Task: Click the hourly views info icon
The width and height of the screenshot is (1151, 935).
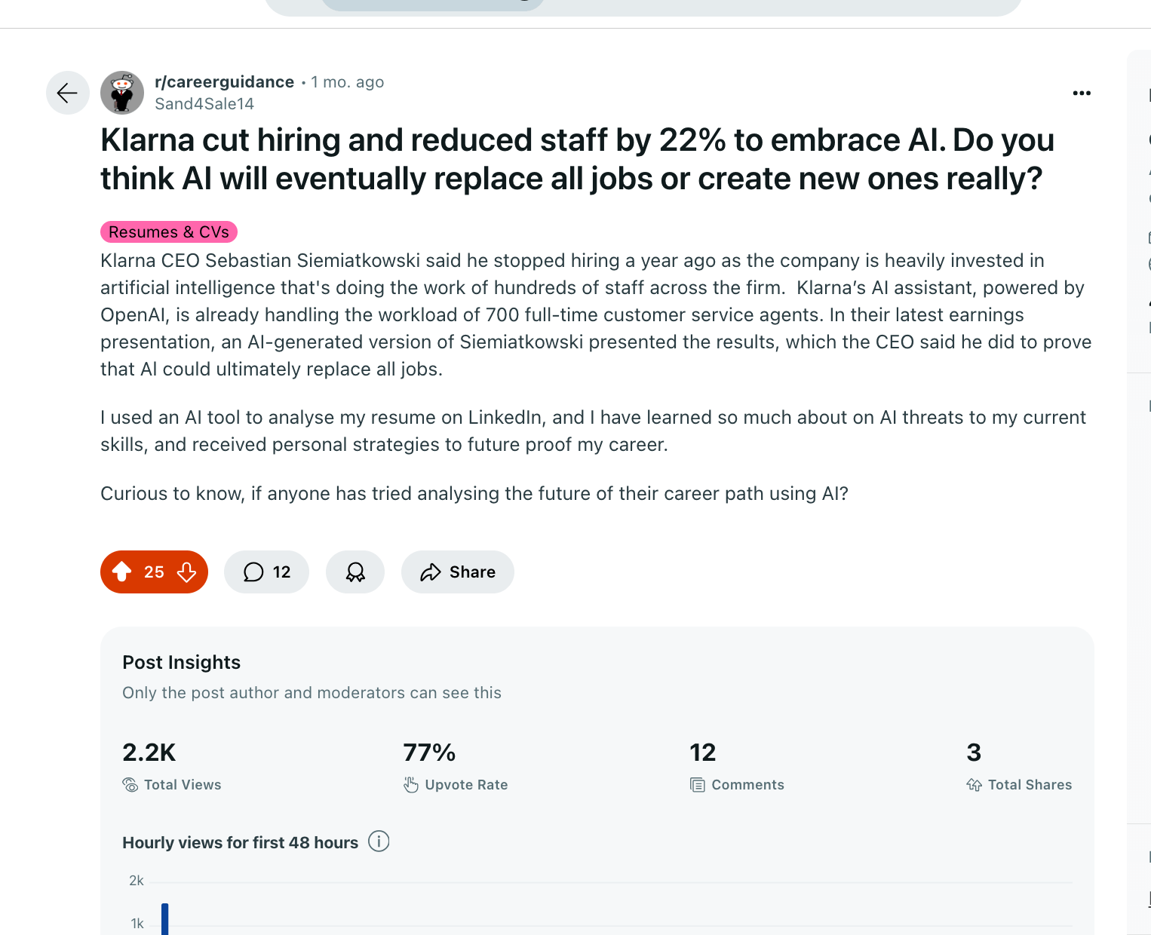Action: (x=379, y=841)
